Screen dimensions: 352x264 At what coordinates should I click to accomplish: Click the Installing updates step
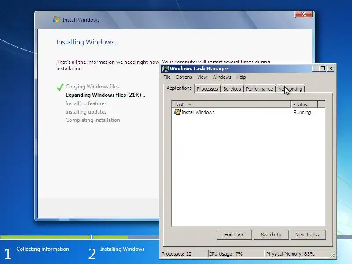coord(86,112)
